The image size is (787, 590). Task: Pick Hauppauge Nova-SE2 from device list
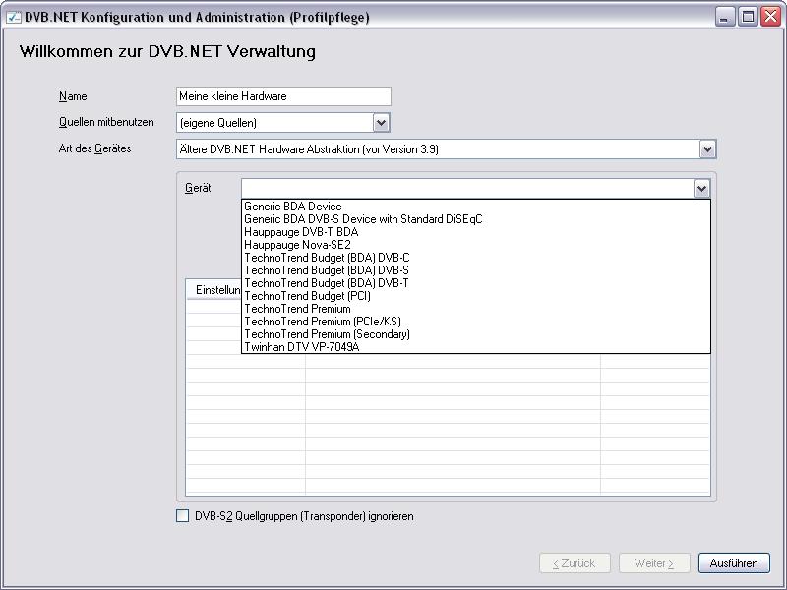point(297,245)
